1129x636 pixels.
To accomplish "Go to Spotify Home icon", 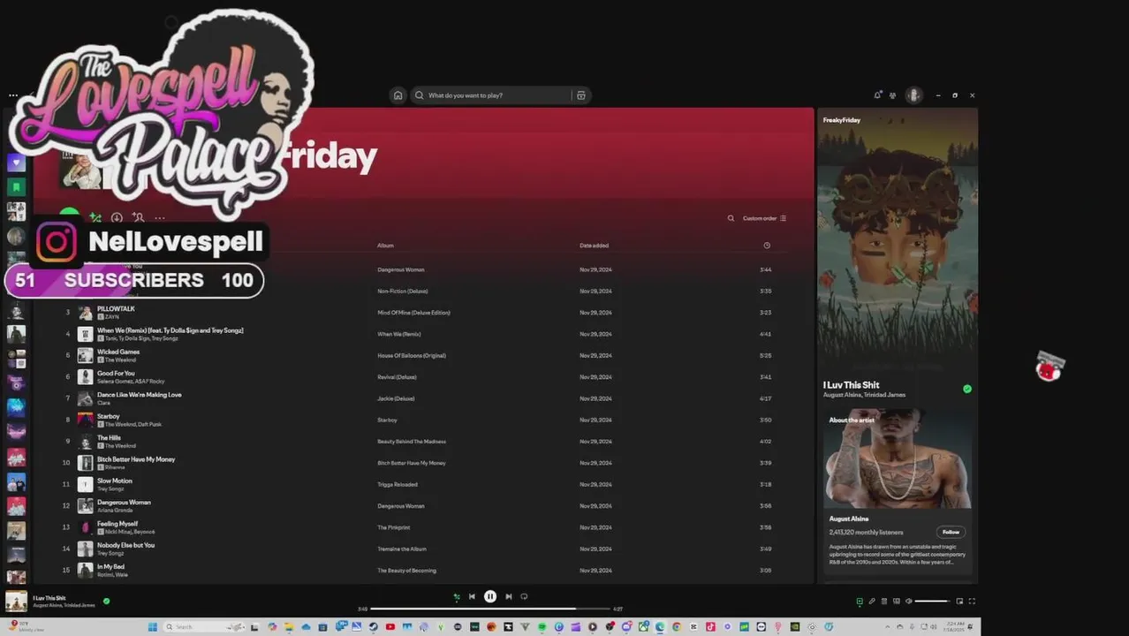I will point(398,95).
